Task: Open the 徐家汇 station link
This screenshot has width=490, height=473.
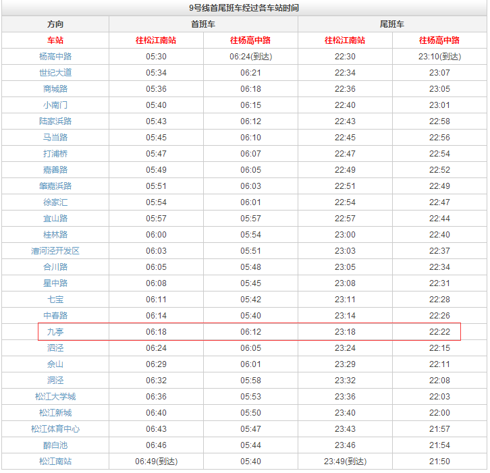Action: tap(55, 202)
